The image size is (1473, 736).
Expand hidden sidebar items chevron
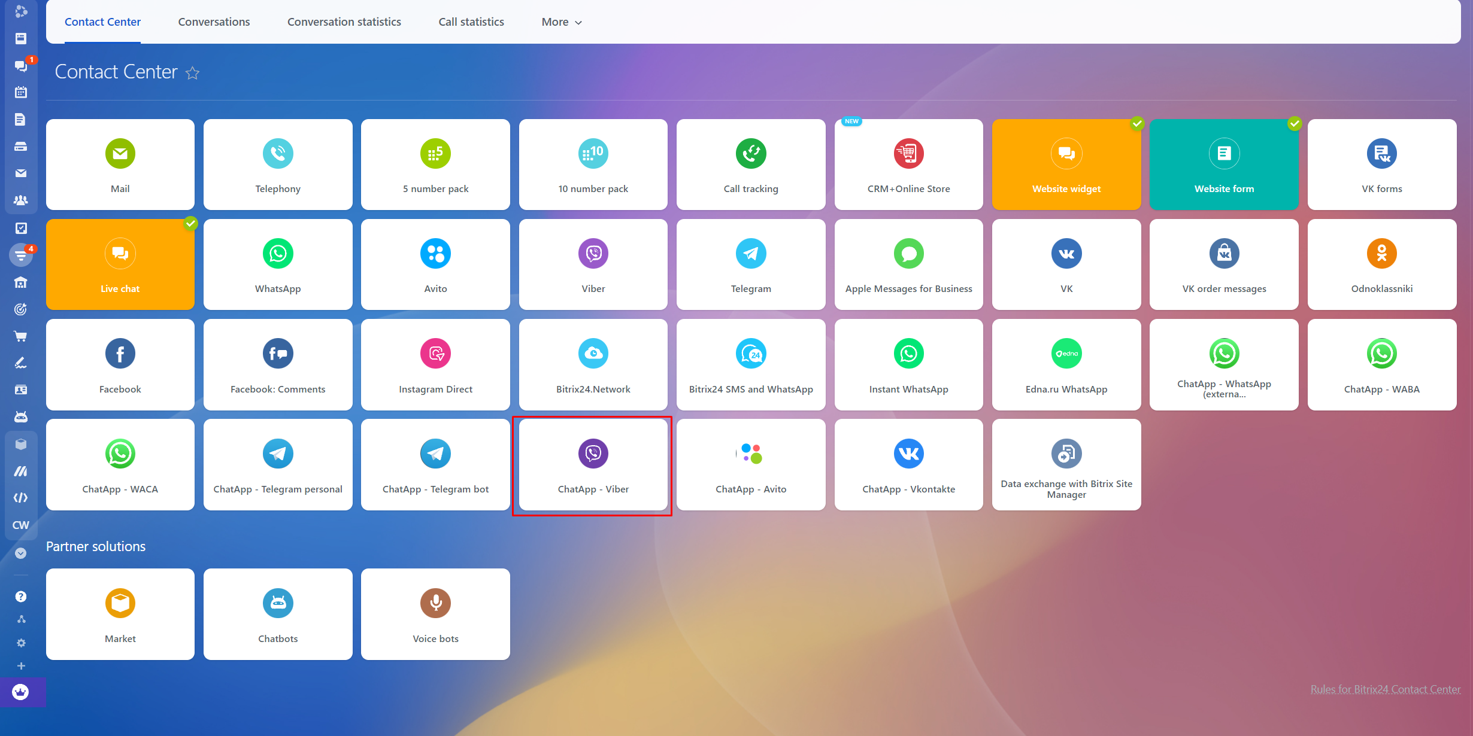[x=21, y=553]
